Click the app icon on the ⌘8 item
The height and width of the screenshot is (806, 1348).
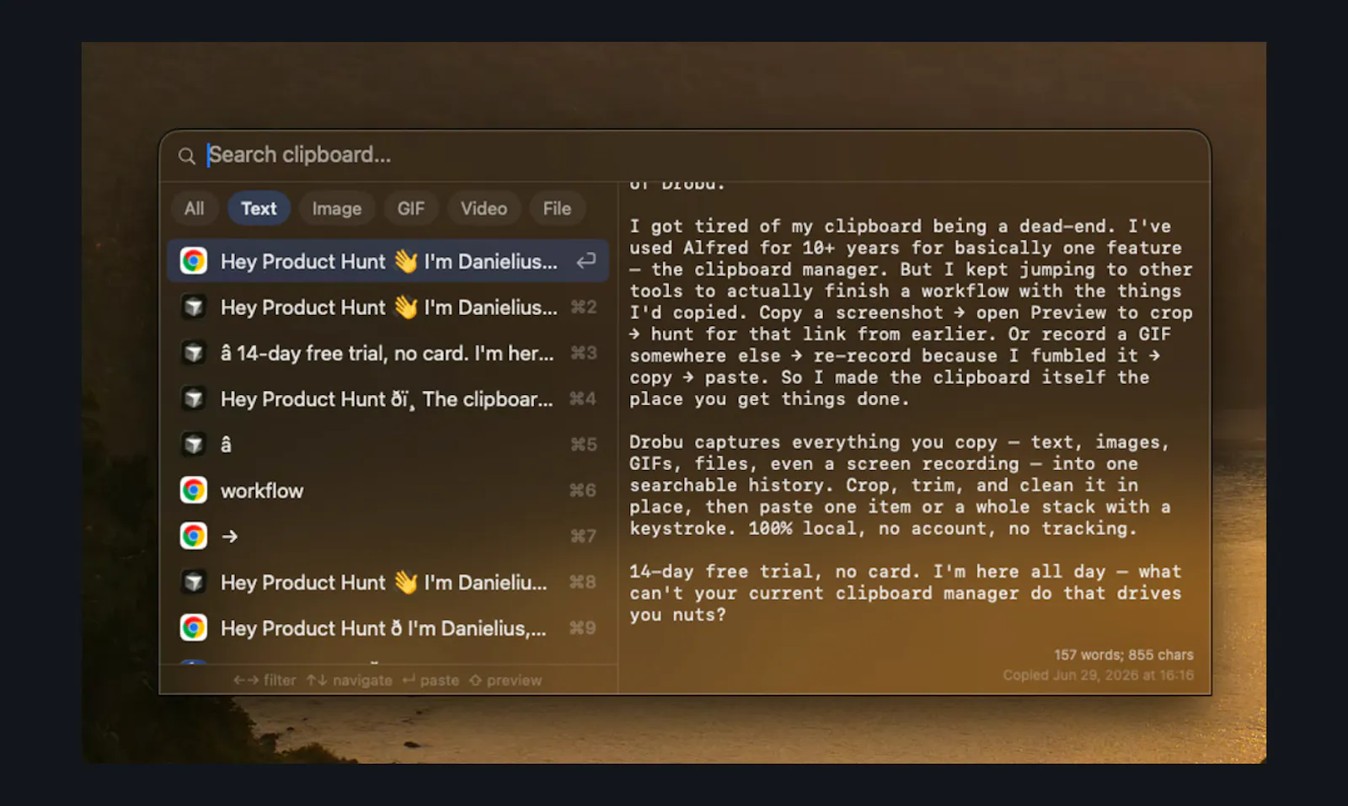[x=194, y=582]
